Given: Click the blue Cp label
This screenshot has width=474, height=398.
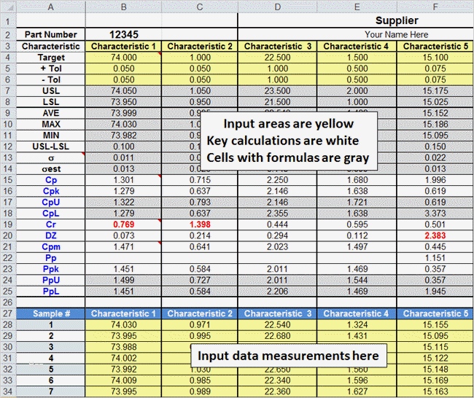Looking at the screenshot, I should [51, 180].
